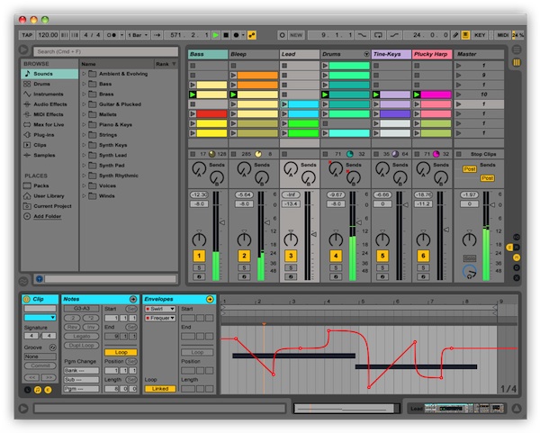
Task: Toggle the Metronome button
Action: click(112, 35)
